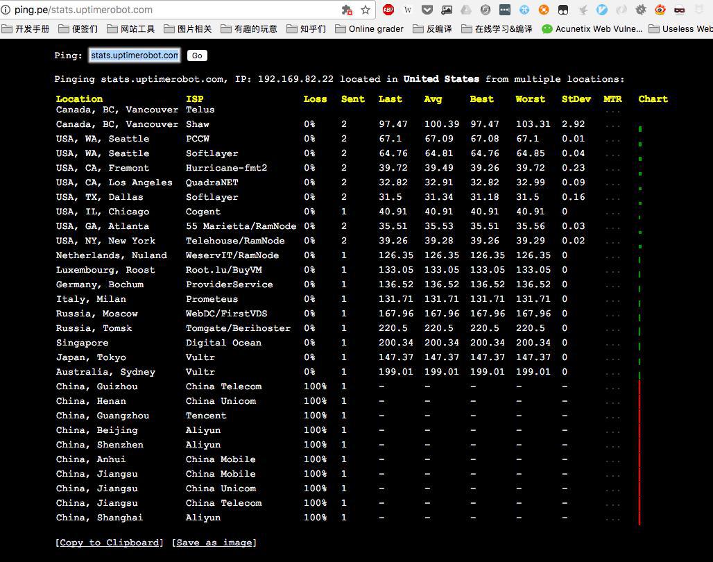Click 'USA, CA, Fremont' location text
Screen dimensions: 713x562
click(x=103, y=168)
